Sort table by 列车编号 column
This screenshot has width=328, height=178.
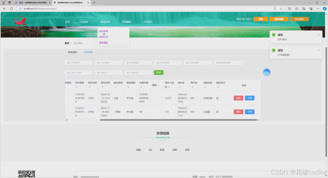coord(77,87)
